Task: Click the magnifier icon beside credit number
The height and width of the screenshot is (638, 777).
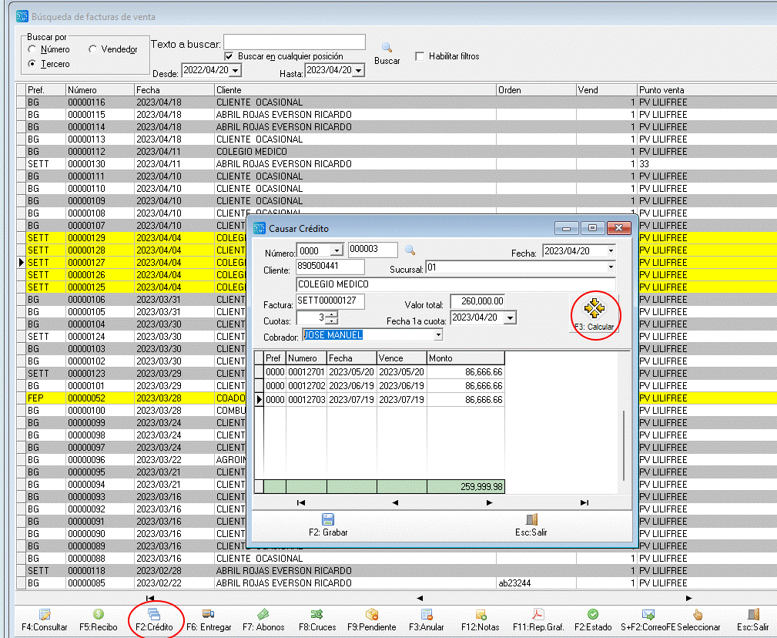Action: click(x=410, y=250)
